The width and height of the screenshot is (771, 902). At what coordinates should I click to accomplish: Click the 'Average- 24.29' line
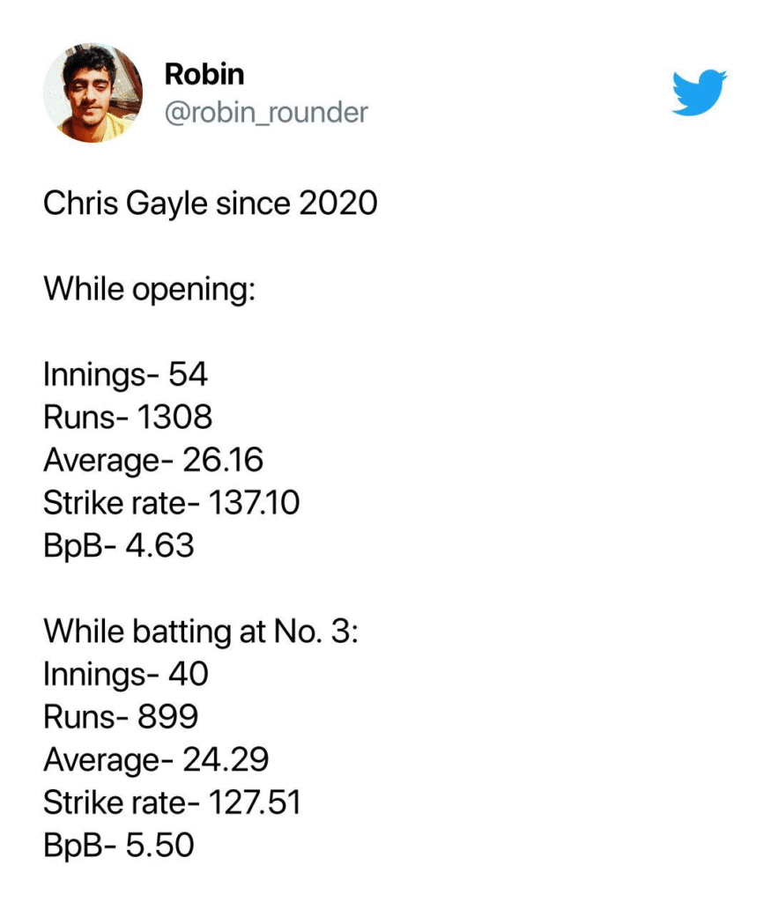156,760
